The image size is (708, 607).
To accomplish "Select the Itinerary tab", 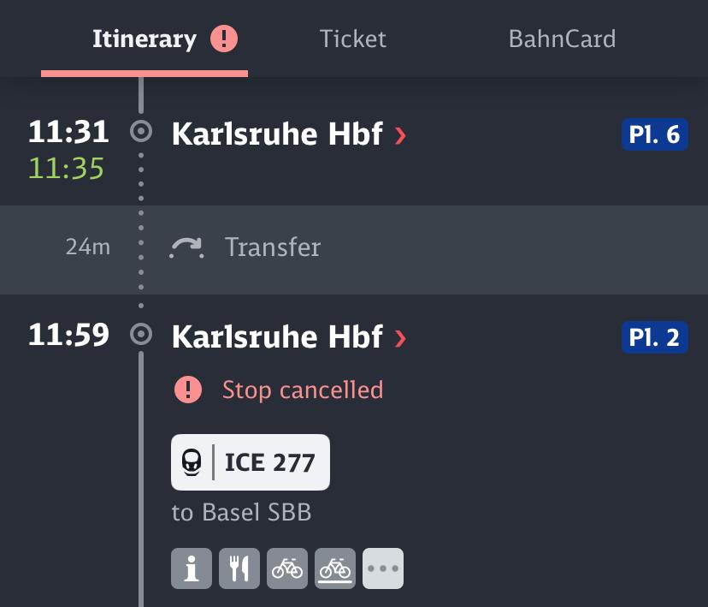I will click(x=145, y=39).
